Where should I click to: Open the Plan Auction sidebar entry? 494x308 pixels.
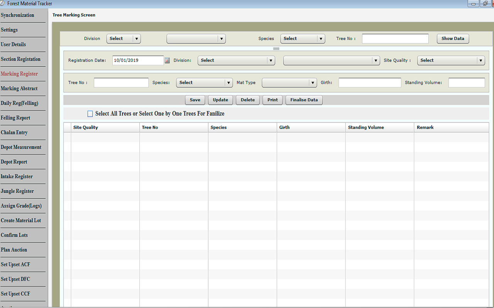pos(14,250)
